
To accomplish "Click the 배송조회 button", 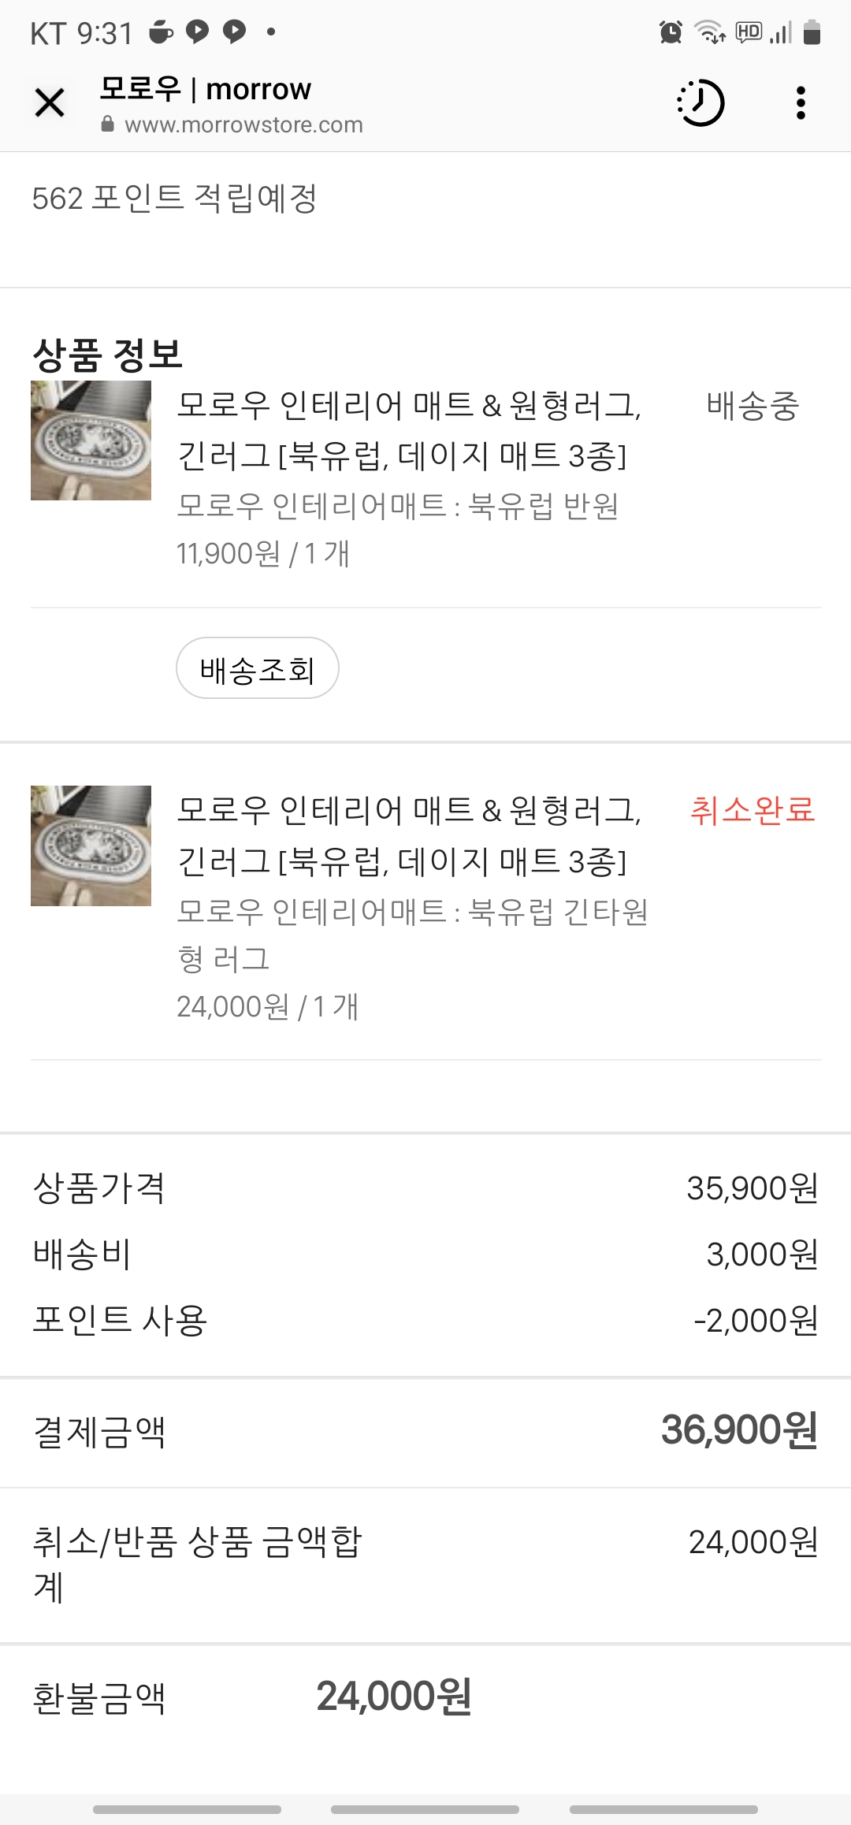I will (x=258, y=668).
